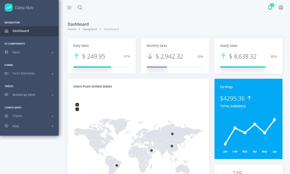
Task: Click the $ 2,942.32 Monthly Sales value
Action: (x=169, y=56)
